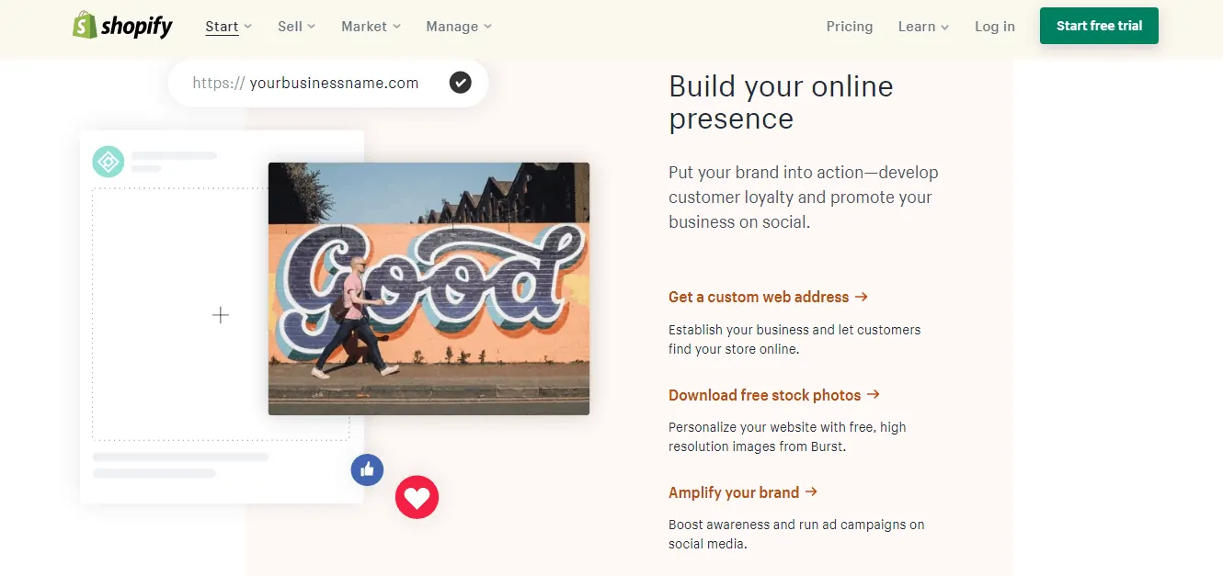Click the black checkmark icon beside URL
This screenshot has width=1223, height=576.
(x=460, y=83)
